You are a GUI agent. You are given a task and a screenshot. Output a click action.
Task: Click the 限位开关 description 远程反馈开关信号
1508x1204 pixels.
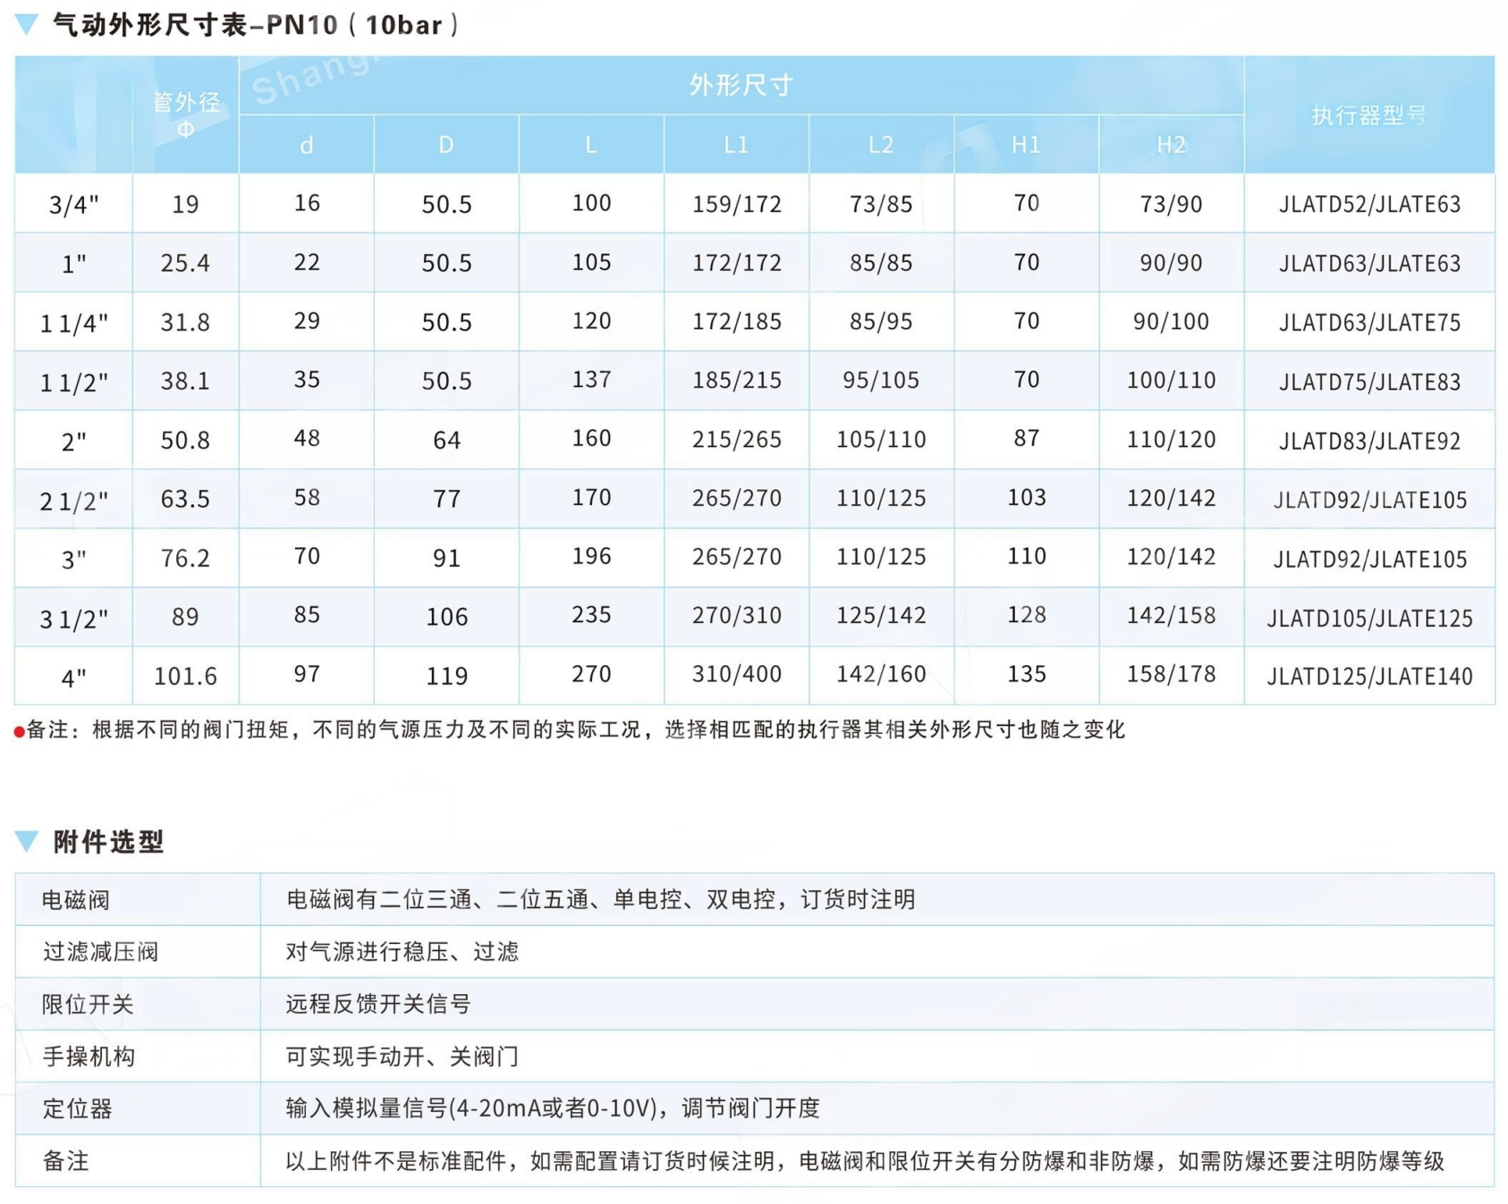coord(375,1004)
